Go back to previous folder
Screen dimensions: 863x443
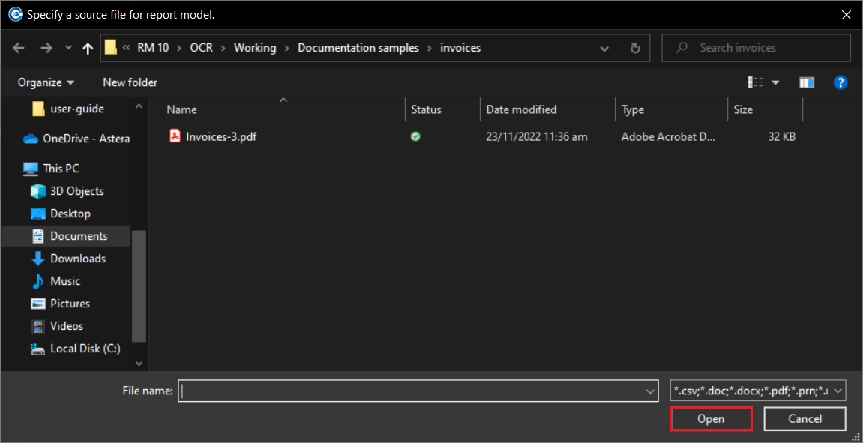click(19, 49)
